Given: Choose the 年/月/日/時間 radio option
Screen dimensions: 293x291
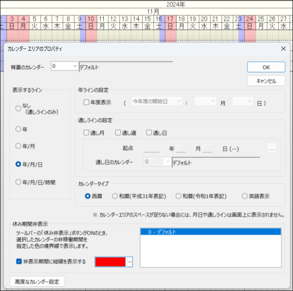Looking at the screenshot, I should (x=18, y=182).
